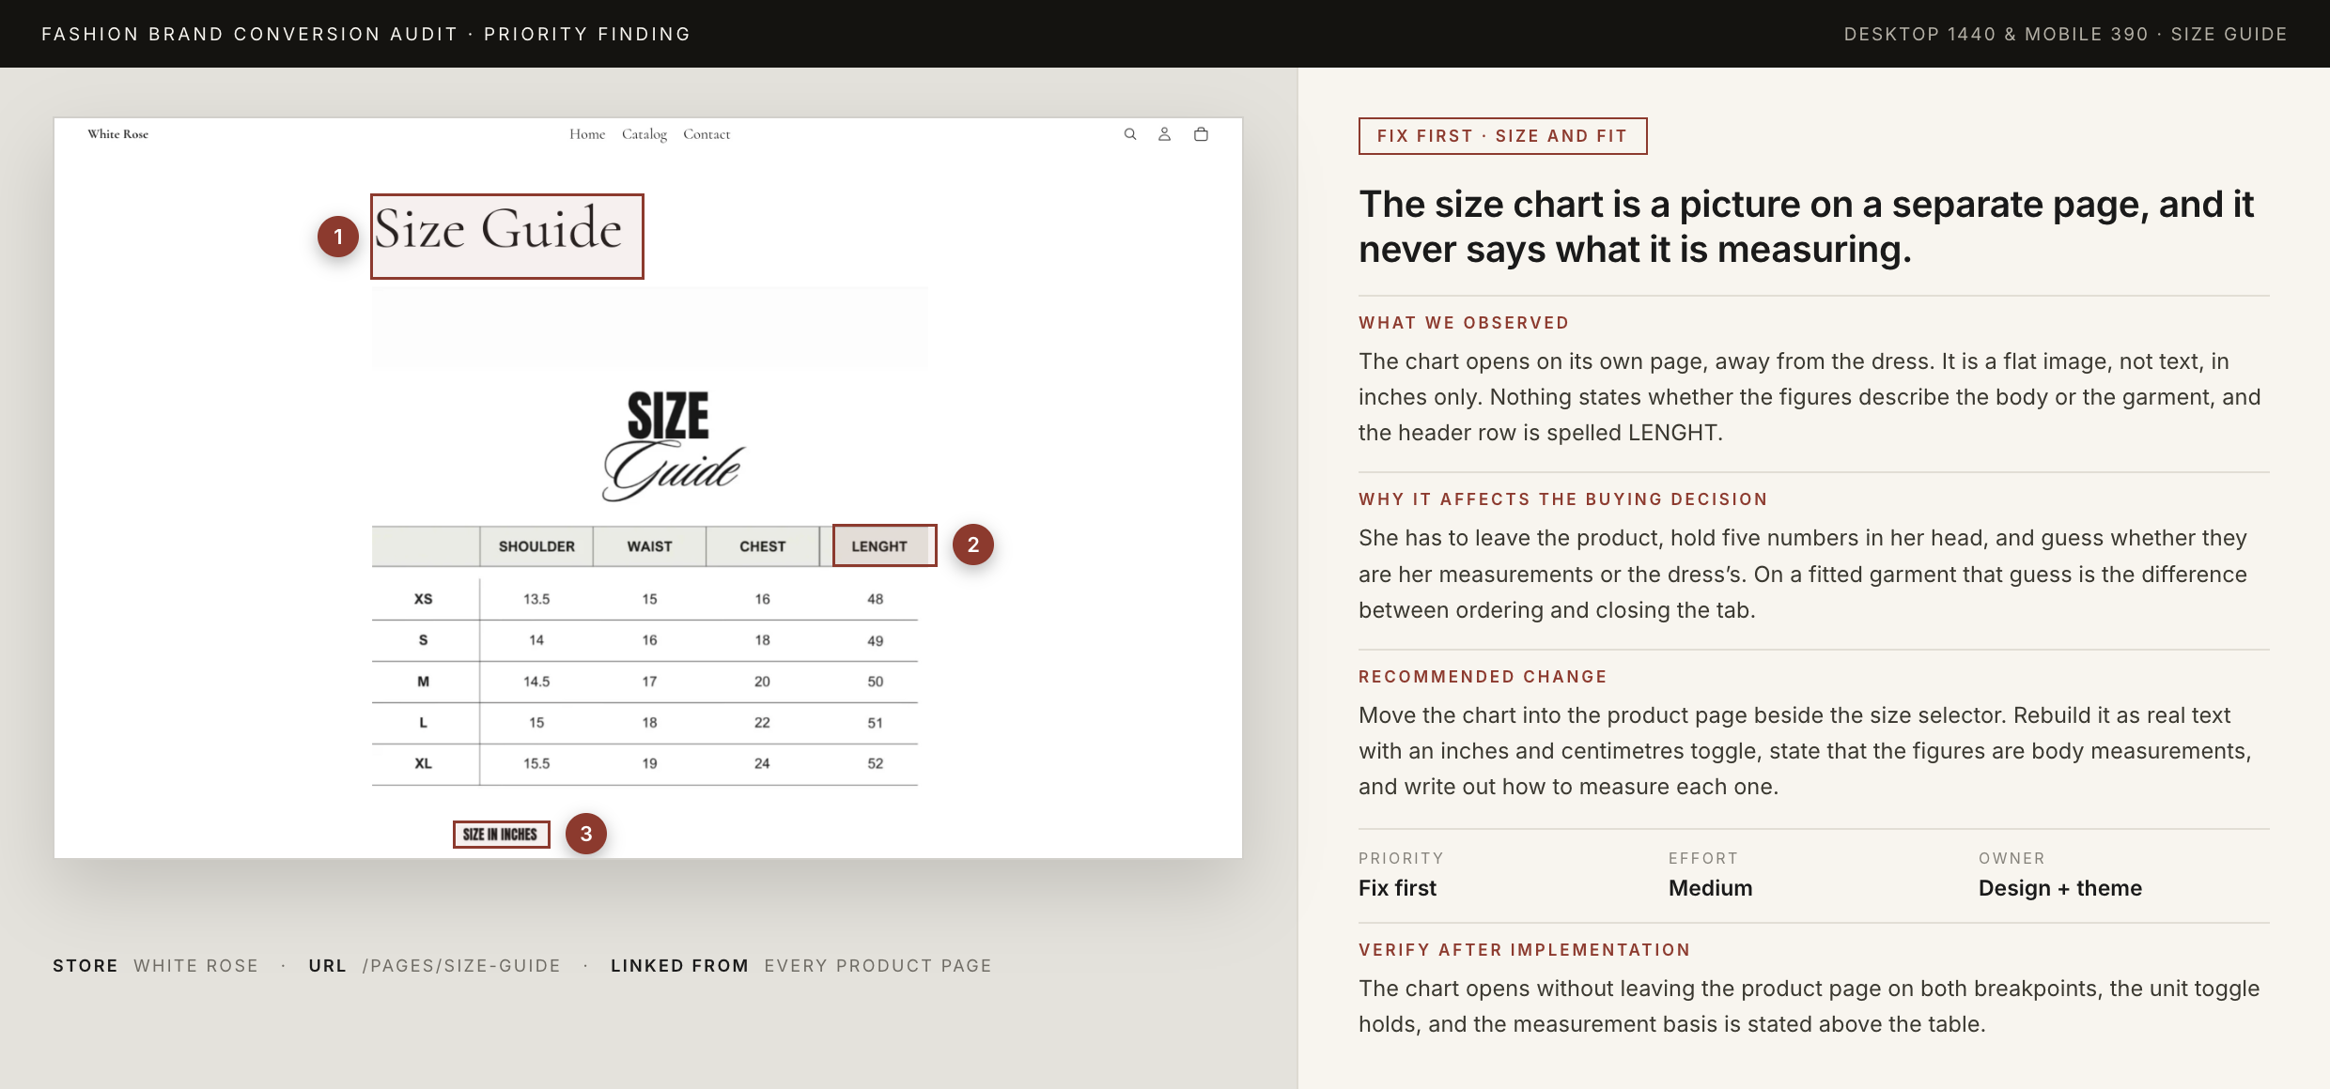Click the LENGHT column header
The width and height of the screenshot is (2330, 1089).
point(879,546)
